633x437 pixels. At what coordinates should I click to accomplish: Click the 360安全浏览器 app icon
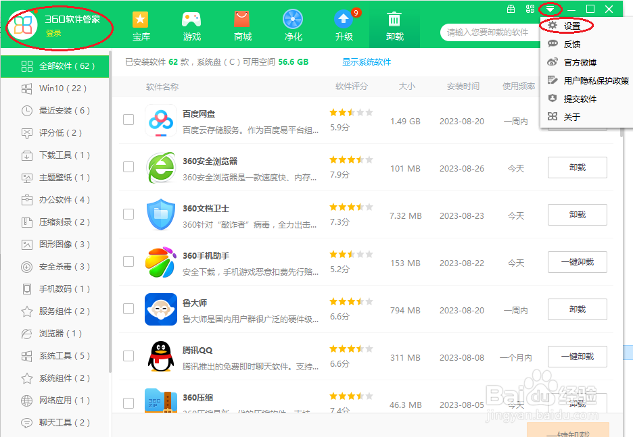161,168
